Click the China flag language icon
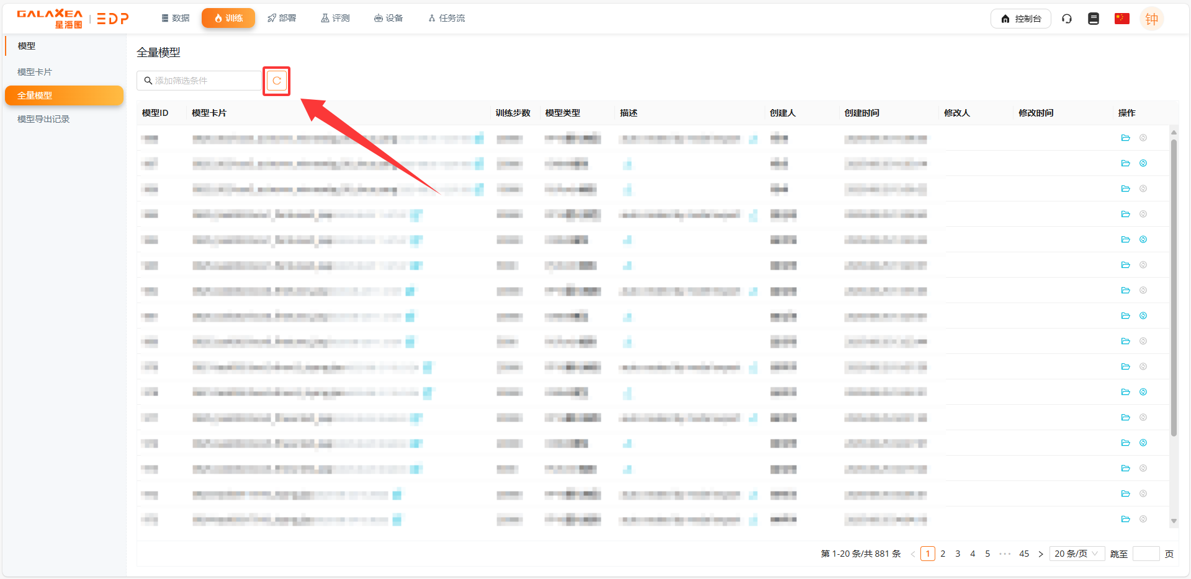 pyautogui.click(x=1121, y=19)
